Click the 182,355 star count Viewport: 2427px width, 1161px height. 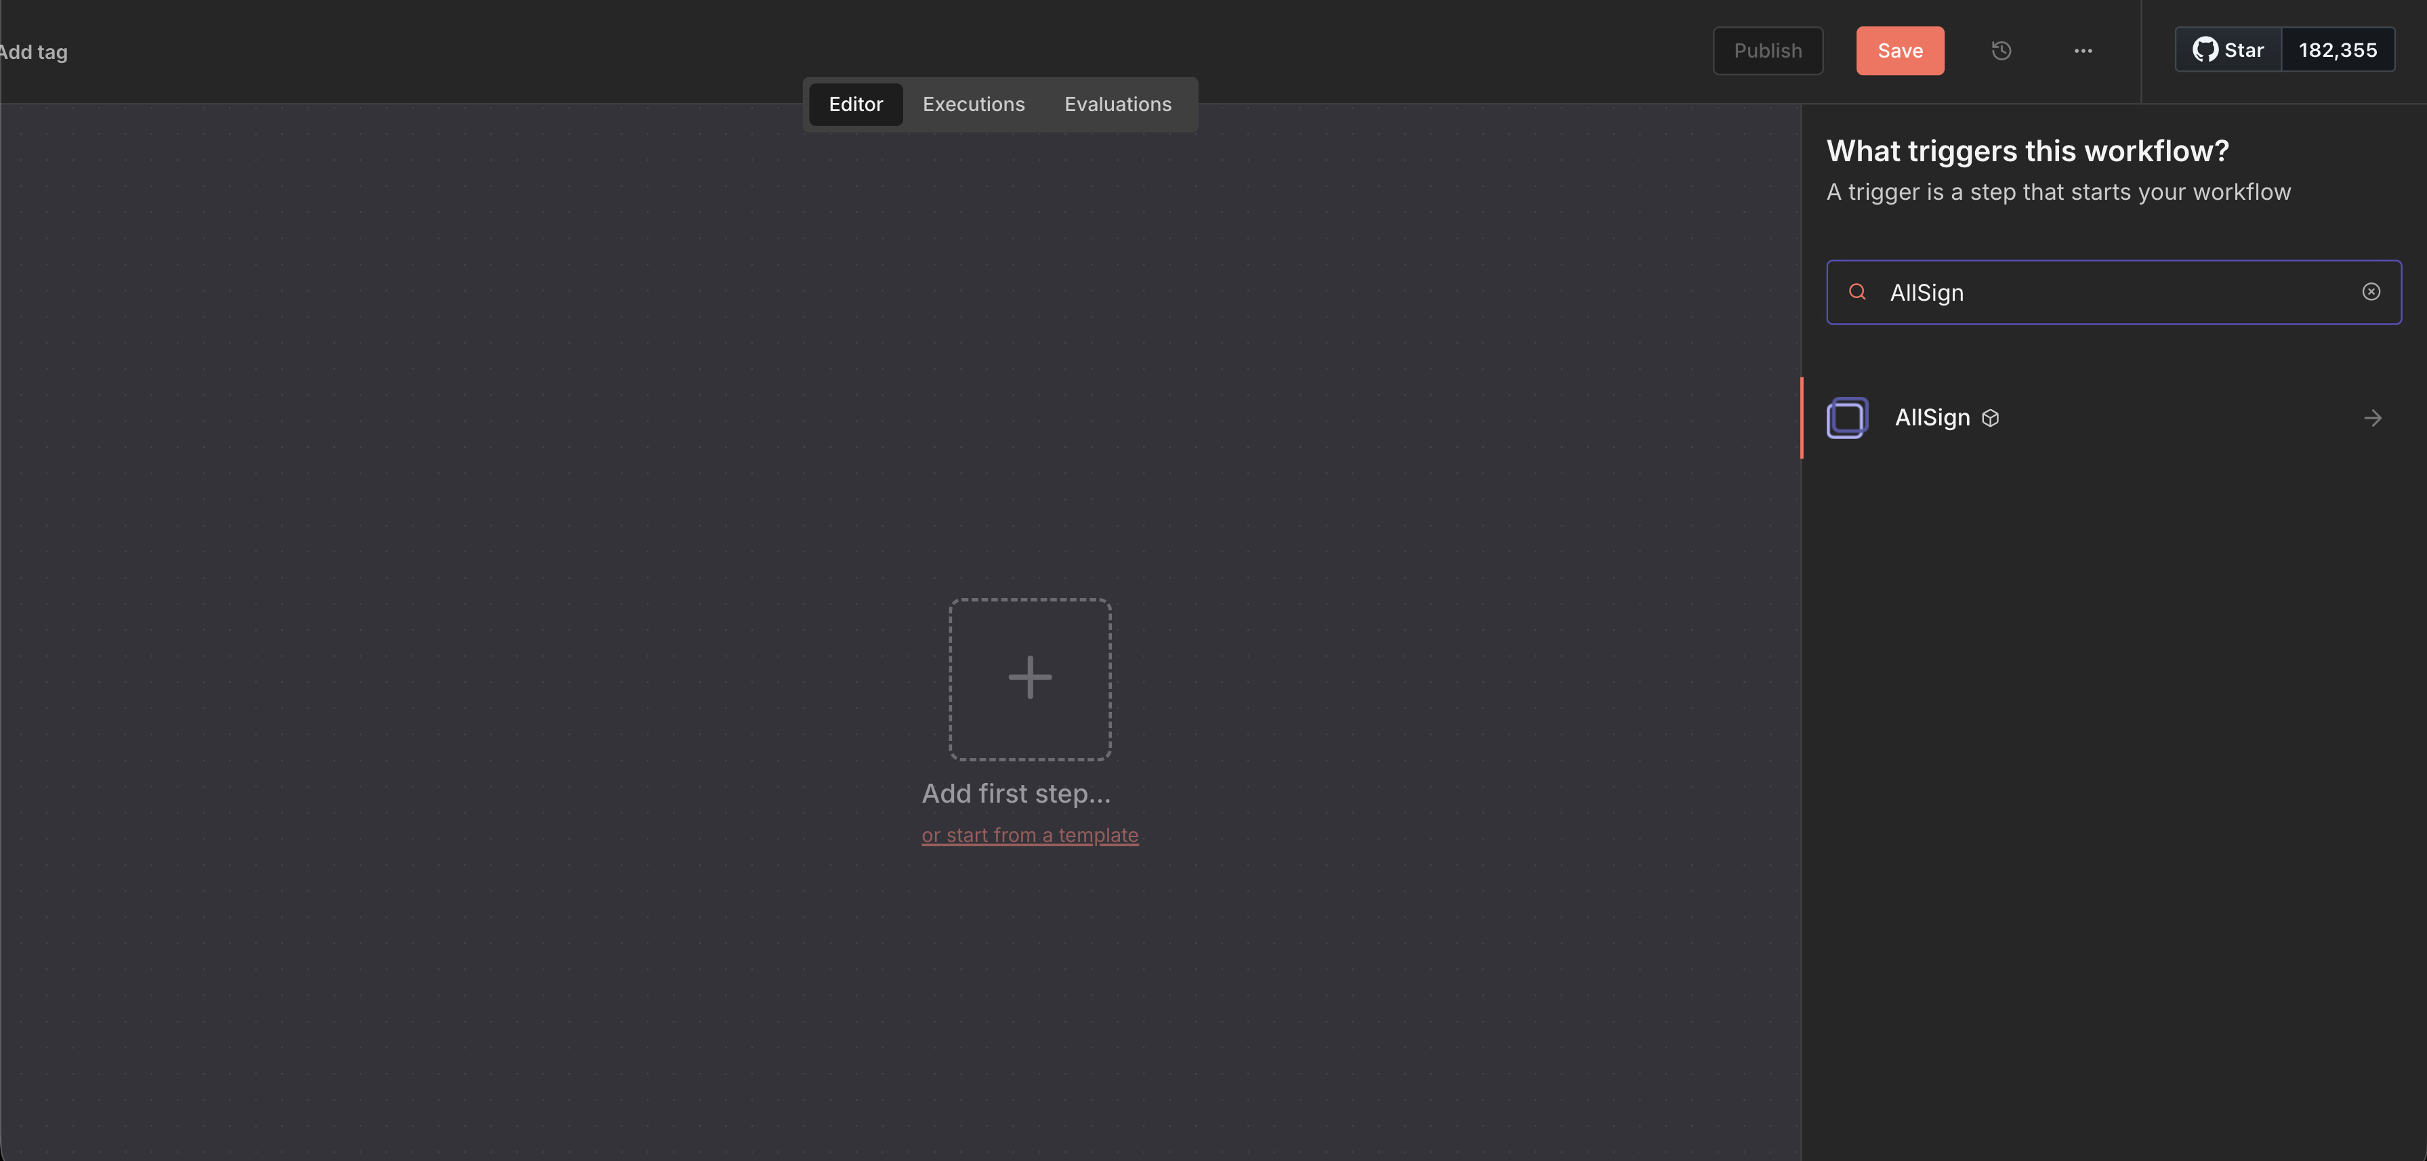[x=2340, y=49]
